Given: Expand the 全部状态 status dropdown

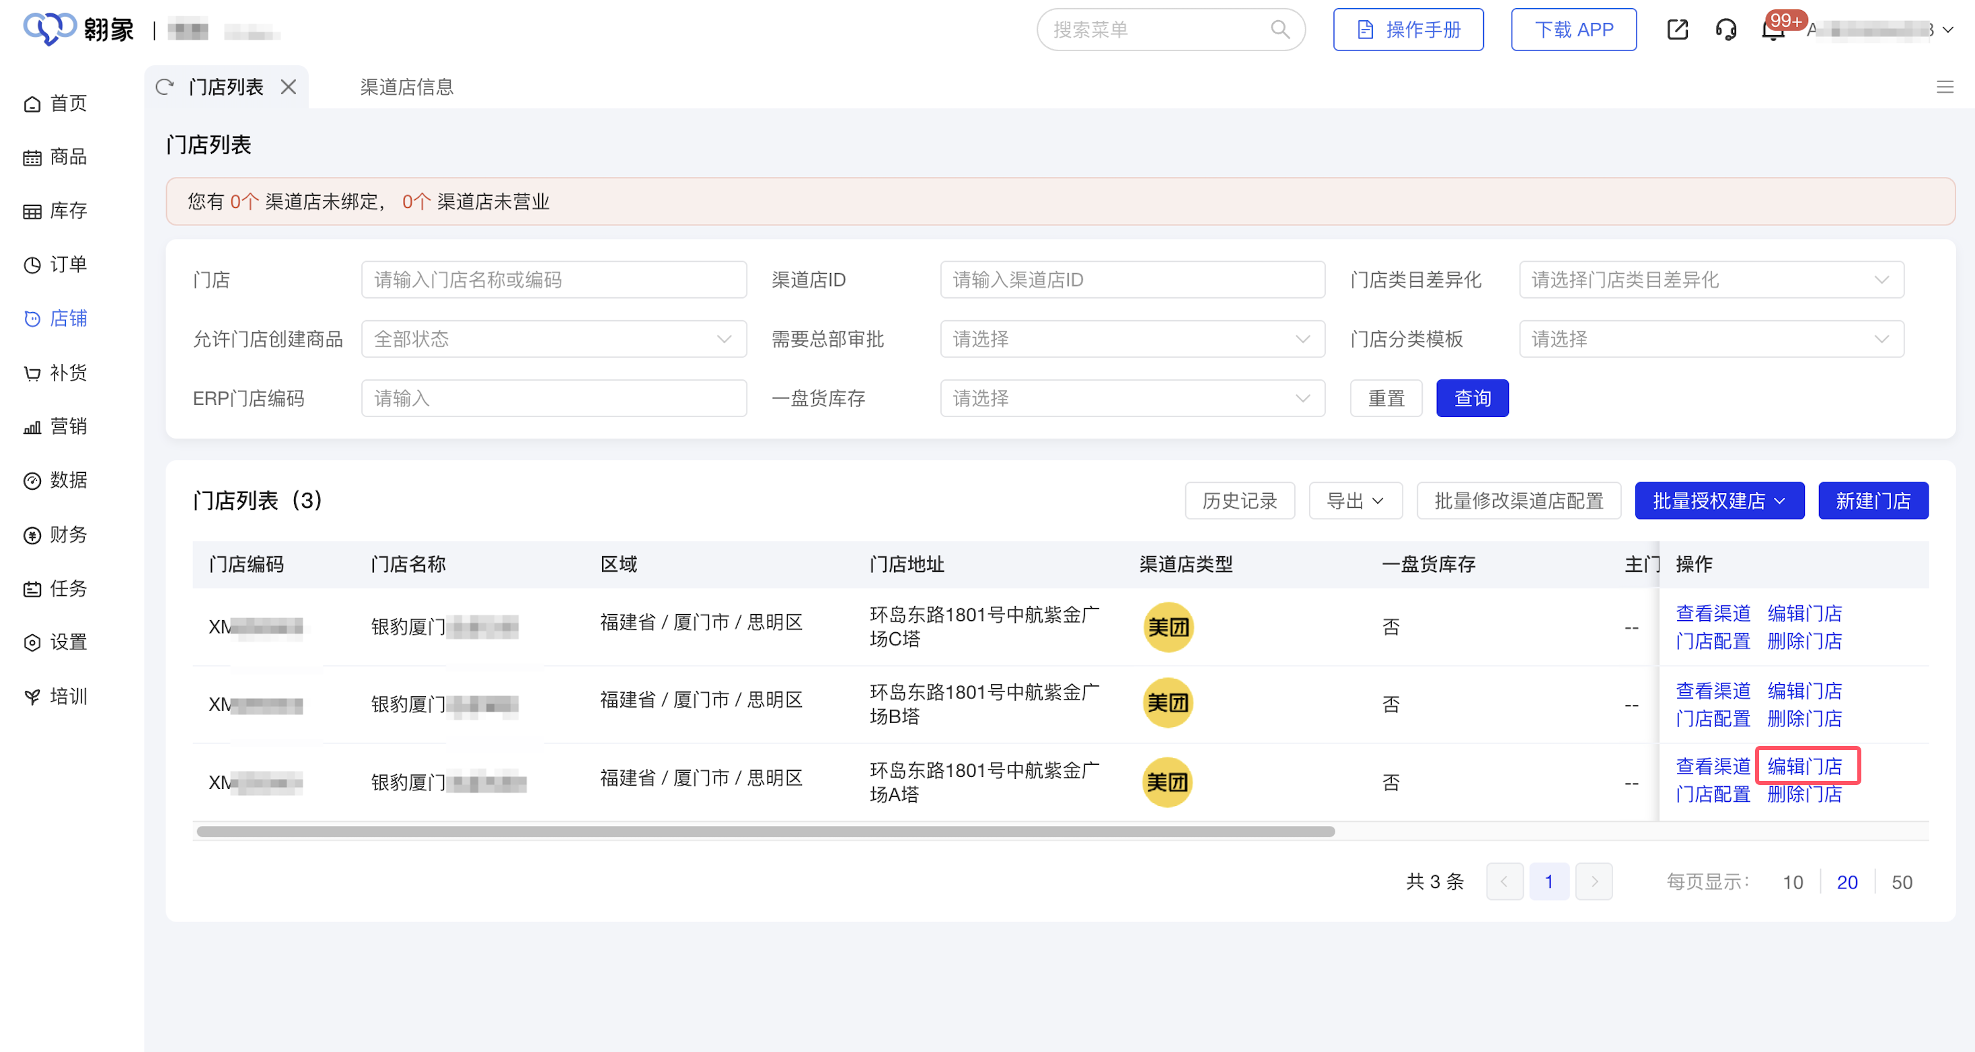Looking at the screenshot, I should 554,338.
